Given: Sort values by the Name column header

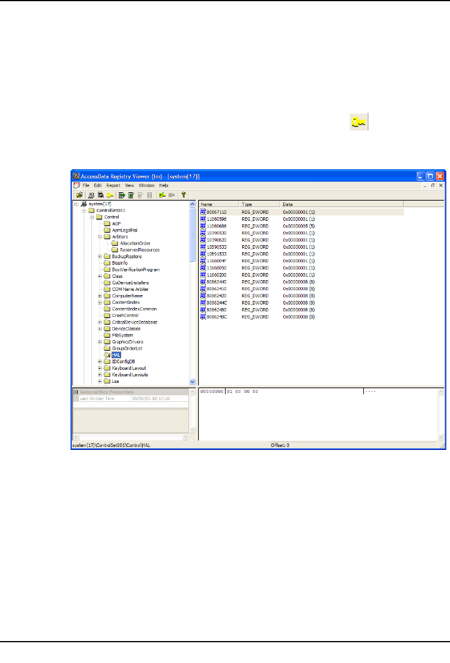Looking at the screenshot, I should pyautogui.click(x=218, y=204).
